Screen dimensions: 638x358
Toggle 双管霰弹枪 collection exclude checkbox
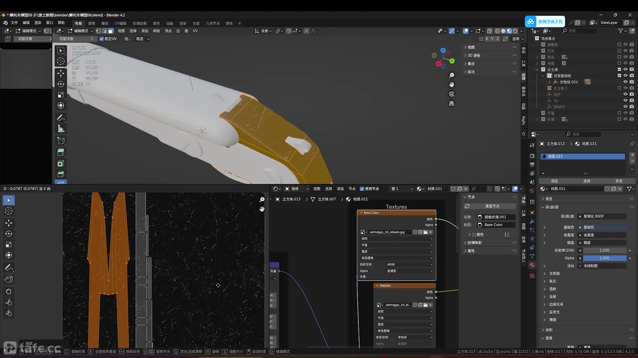tap(619, 76)
